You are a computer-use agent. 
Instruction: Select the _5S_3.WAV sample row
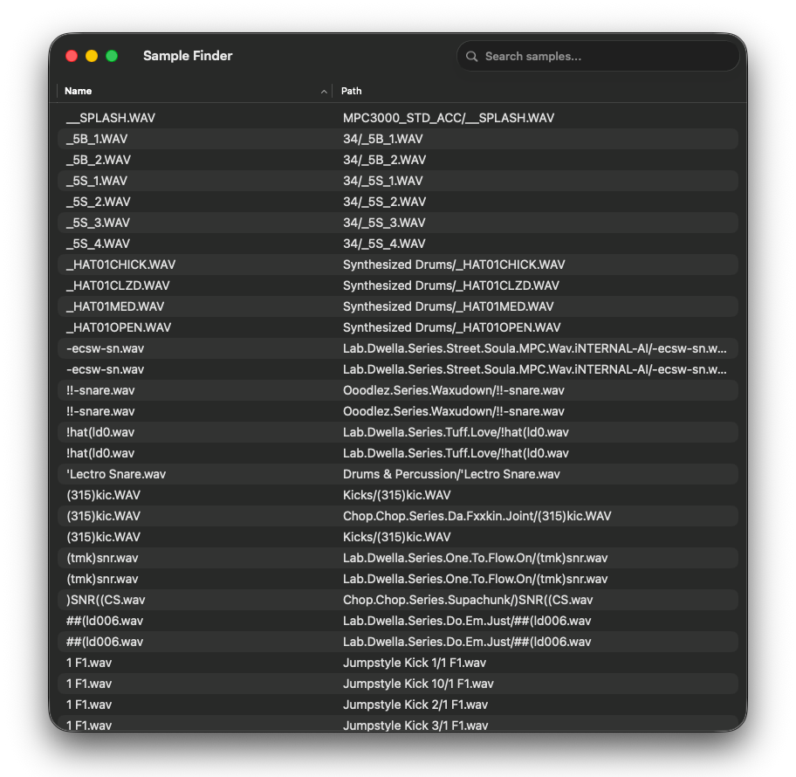(x=398, y=223)
